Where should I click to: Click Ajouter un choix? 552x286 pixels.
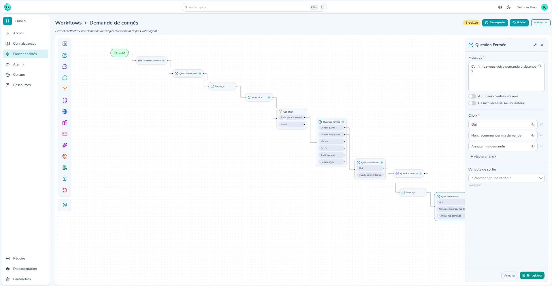483,157
